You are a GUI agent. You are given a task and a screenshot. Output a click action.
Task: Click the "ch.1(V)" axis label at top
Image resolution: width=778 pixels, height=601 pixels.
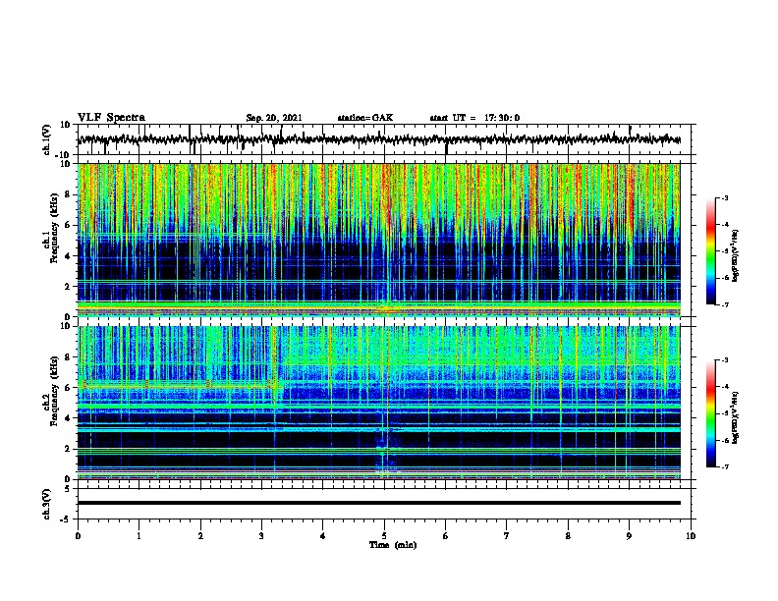[47, 140]
